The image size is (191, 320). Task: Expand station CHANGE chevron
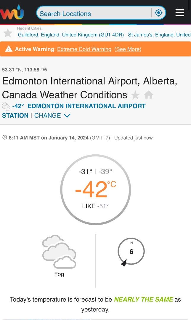(67, 116)
